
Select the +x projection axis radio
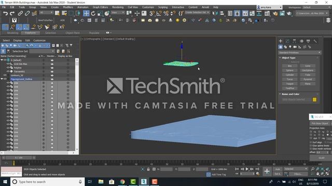(x=311, y=132)
